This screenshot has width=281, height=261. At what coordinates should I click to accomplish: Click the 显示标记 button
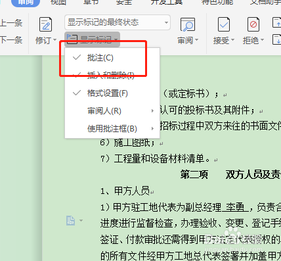92,39
